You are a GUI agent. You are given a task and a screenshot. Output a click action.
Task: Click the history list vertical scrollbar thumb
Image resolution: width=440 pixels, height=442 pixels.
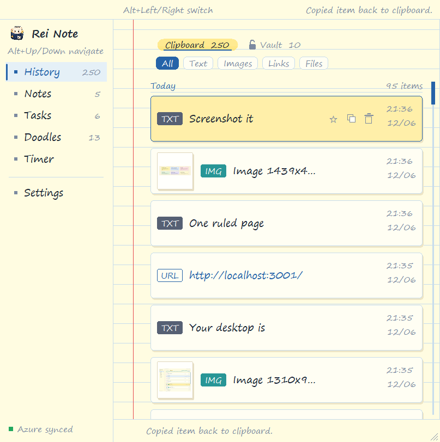tap(433, 93)
